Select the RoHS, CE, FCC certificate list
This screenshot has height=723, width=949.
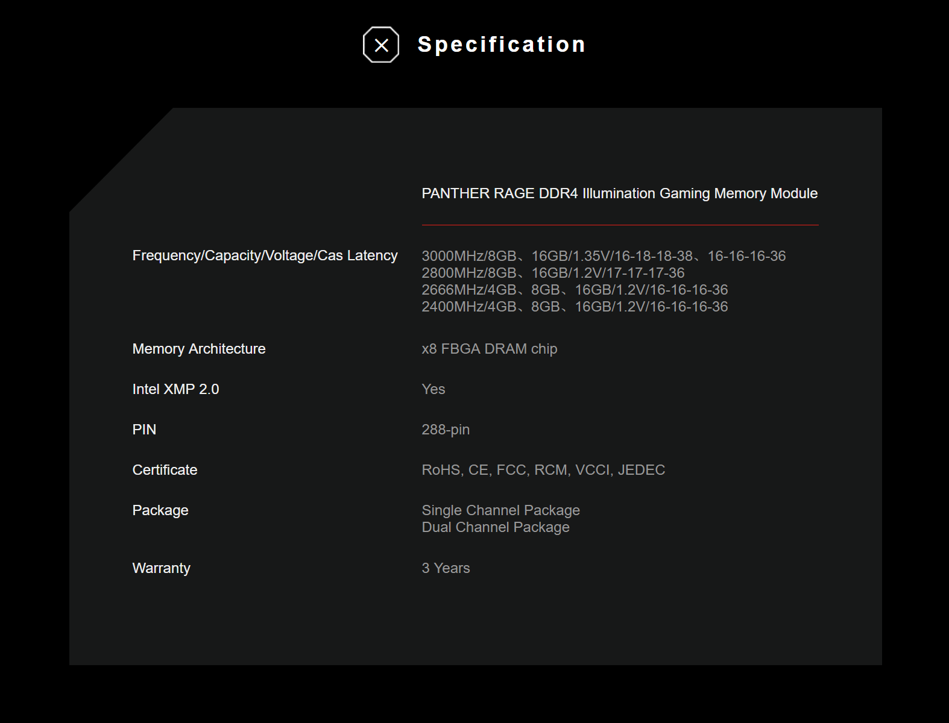[x=544, y=470]
